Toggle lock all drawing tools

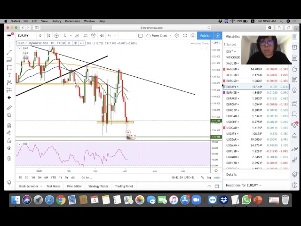9,140
